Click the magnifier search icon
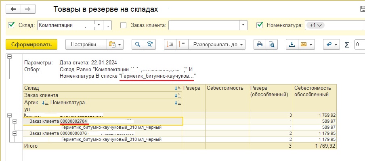Screen dimensions: 365x161 pos(138,44)
